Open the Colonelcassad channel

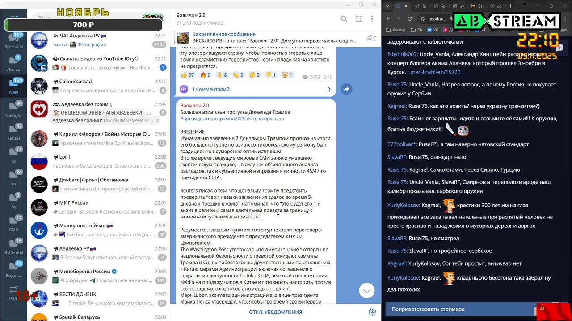click(x=98, y=86)
